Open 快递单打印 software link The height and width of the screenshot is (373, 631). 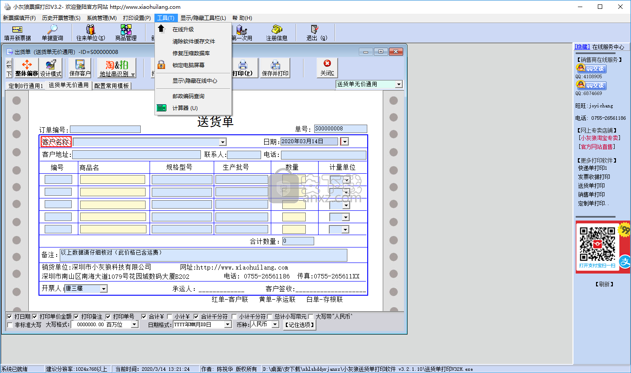pyautogui.click(x=593, y=168)
